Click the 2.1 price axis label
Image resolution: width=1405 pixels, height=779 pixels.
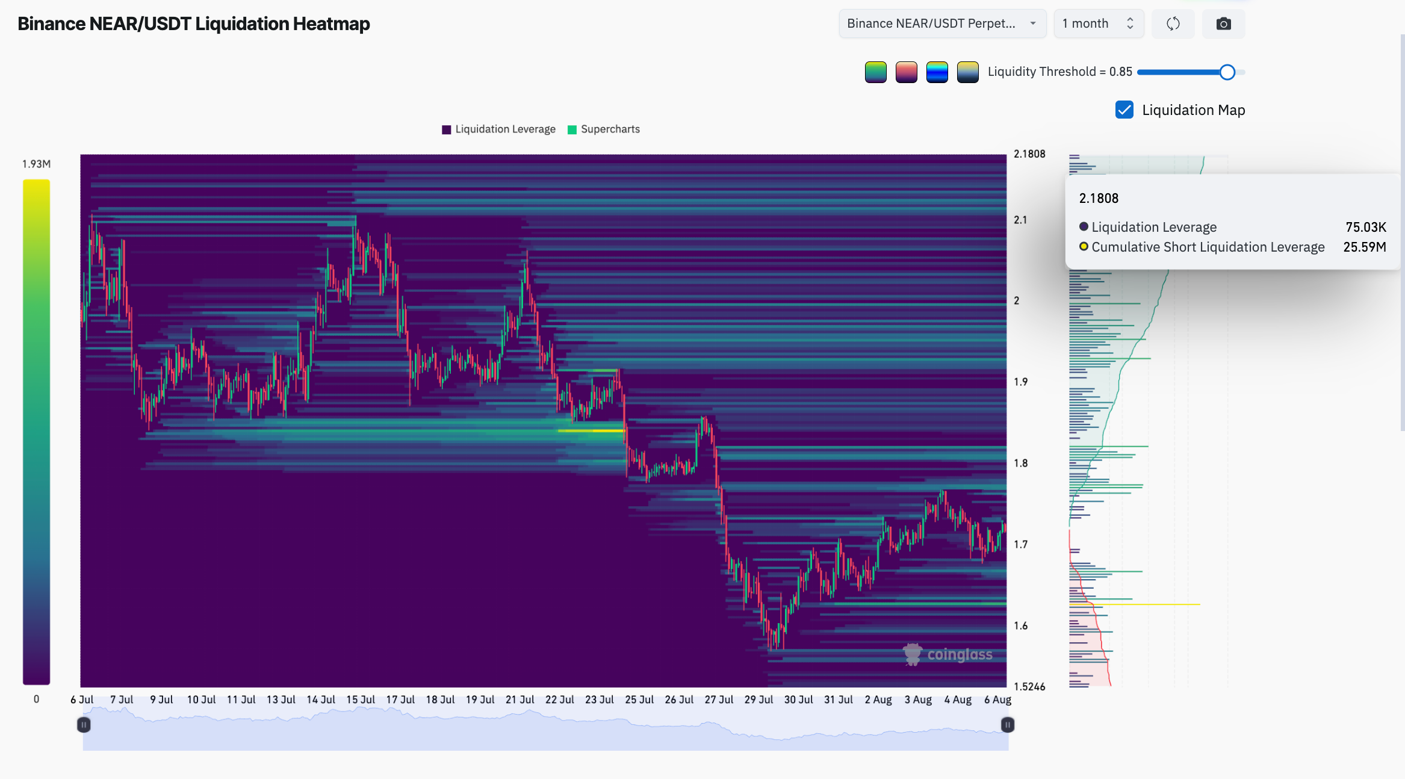point(1020,220)
